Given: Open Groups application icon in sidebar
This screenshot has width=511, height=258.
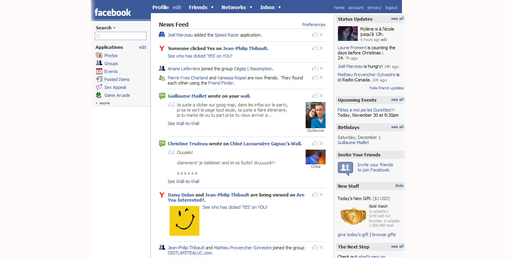Looking at the screenshot, I should (99, 64).
